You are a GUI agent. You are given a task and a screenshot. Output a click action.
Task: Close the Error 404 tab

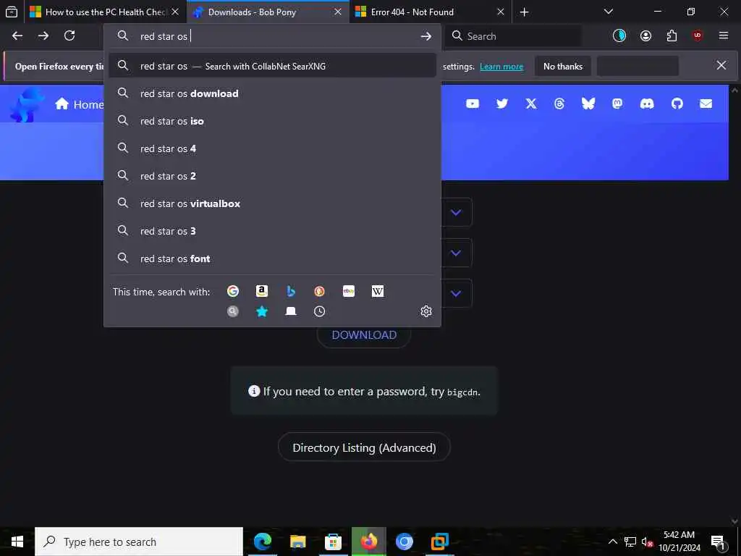pos(501,12)
